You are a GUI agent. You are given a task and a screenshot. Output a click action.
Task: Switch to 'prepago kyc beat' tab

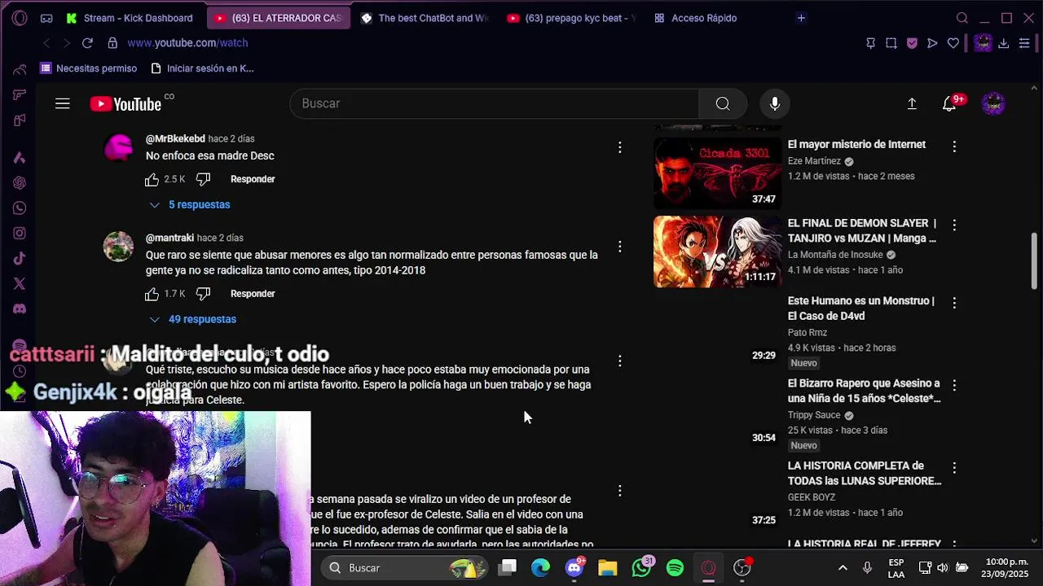[570, 18]
